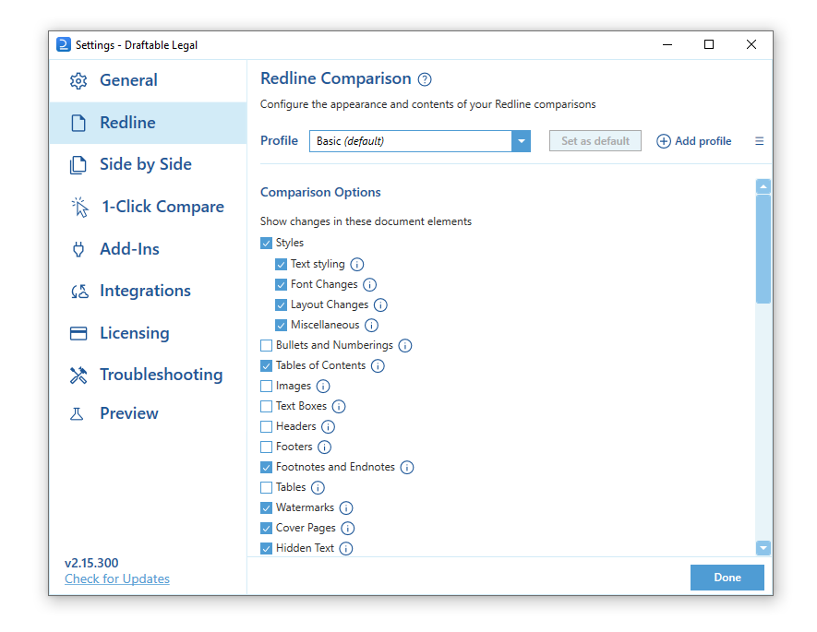The image size is (817, 632).
Task: Click the Troubleshooting tools icon
Action: [x=78, y=376]
